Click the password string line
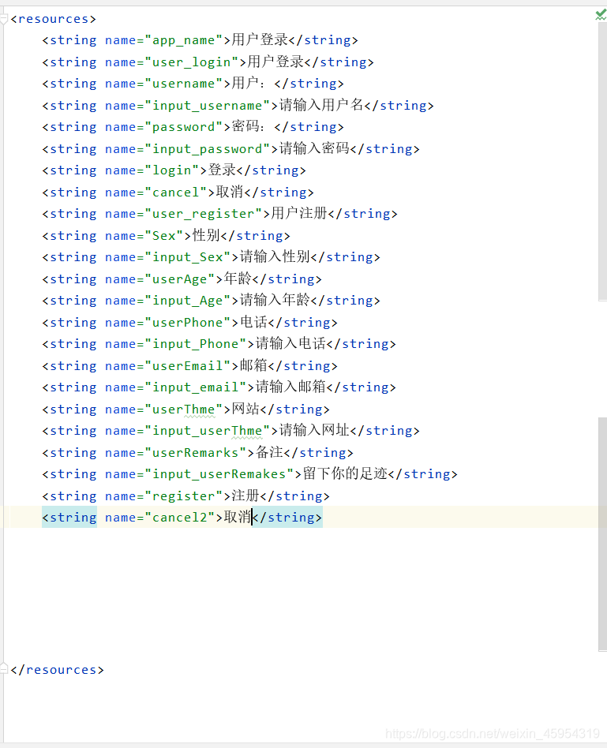Image resolution: width=607 pixels, height=748 pixels. coord(193,127)
